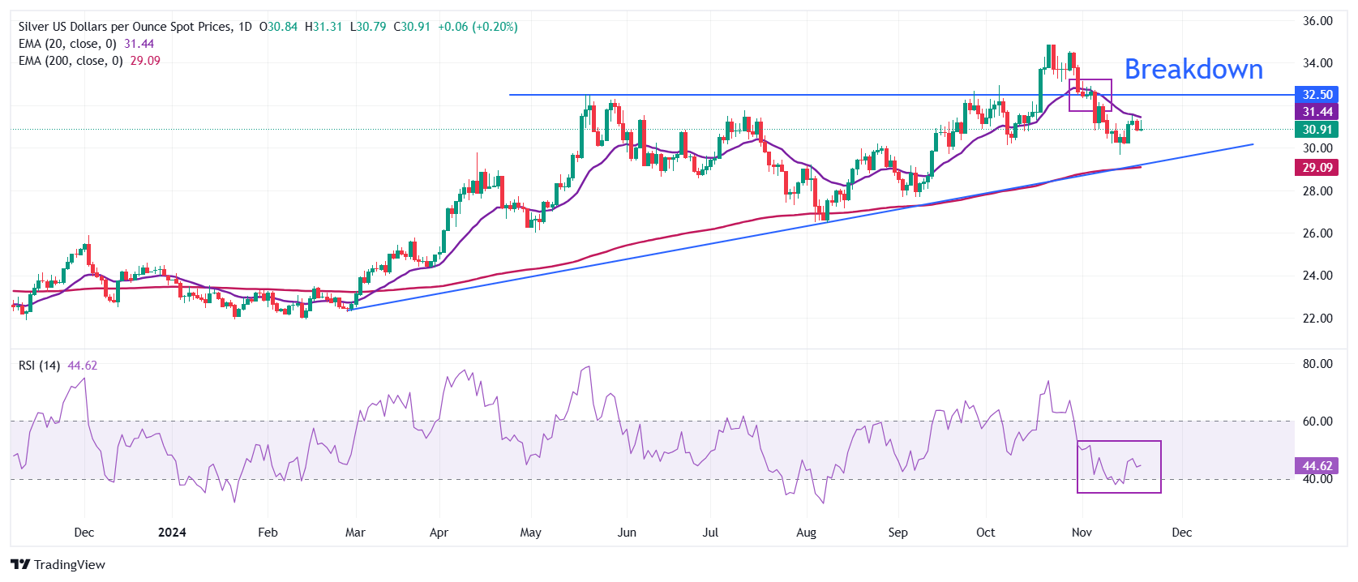Click the 36.00 price axis label
Image resolution: width=1358 pixels, height=582 pixels.
click(x=1317, y=21)
